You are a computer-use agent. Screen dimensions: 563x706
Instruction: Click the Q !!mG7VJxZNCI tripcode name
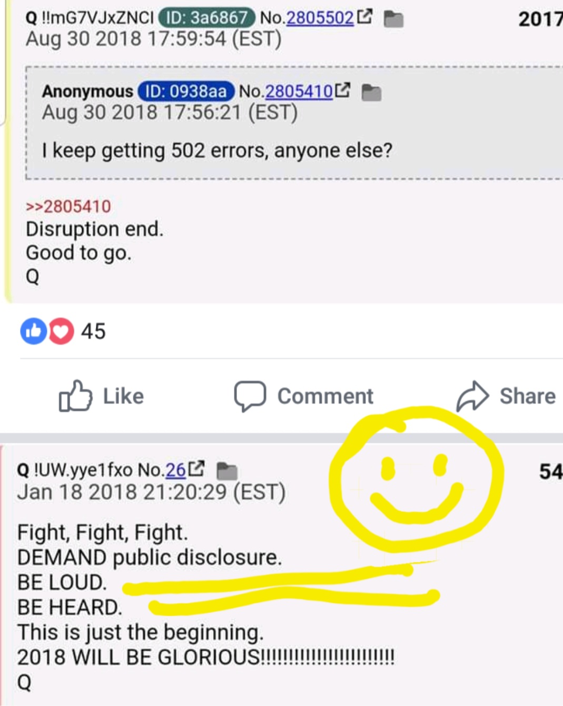[90, 18]
